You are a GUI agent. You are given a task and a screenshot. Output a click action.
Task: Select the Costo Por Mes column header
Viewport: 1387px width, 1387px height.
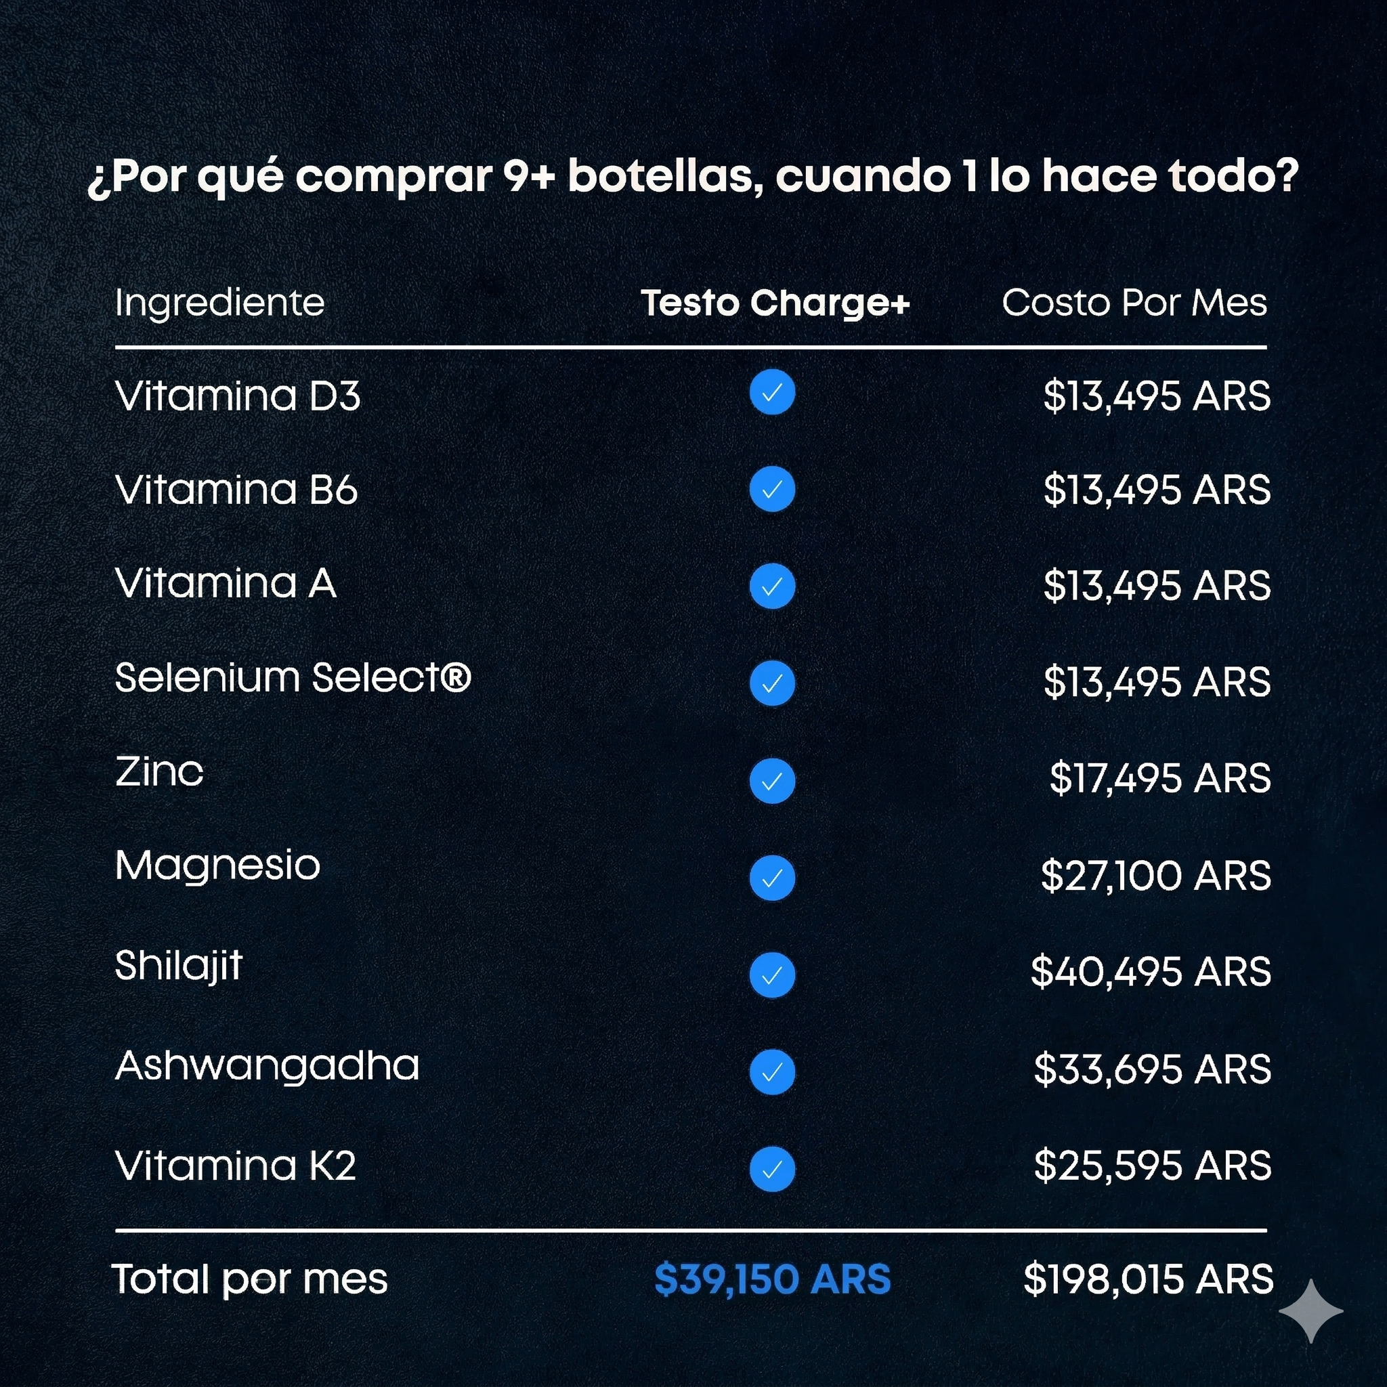[x=1134, y=303]
